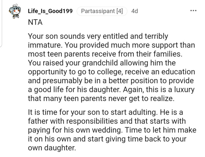Open the Life_Is_Good199 username profile link
This screenshot has height=157, width=205.
[x=50, y=11]
